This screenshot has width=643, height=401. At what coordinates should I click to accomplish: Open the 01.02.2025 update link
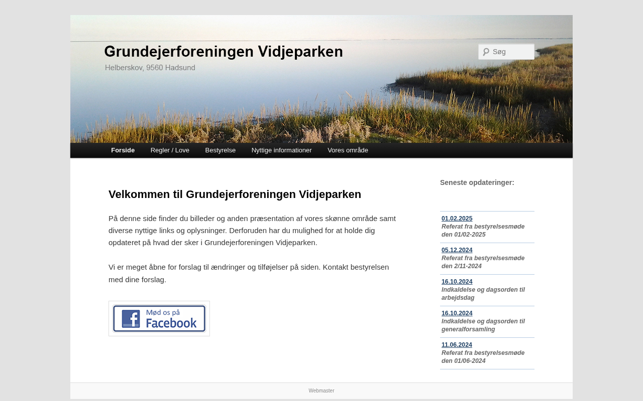tap(457, 219)
